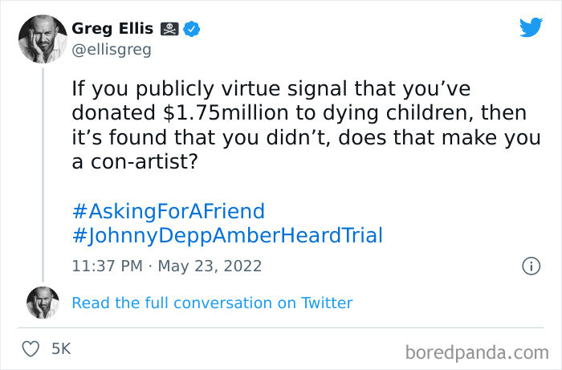The image size is (562, 370).
Task: Like the tweet with the heart icon
Action: 31,348
